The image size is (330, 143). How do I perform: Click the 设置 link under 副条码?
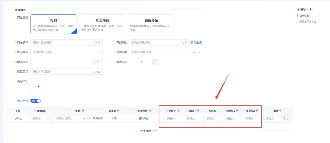114,118
